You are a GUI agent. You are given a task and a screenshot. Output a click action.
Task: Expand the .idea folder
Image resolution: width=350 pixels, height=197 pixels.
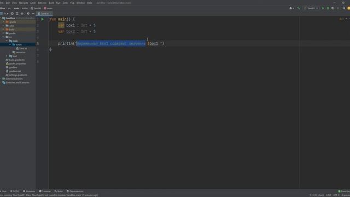(3, 26)
